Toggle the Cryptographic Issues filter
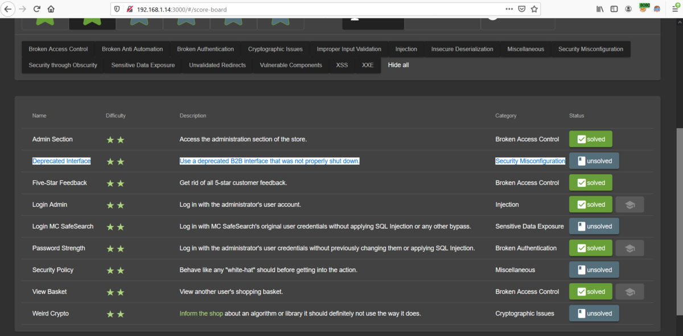The width and height of the screenshot is (683, 336). pos(275,49)
